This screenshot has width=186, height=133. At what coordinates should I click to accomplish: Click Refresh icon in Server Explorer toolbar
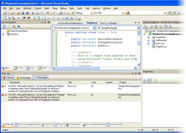(4, 27)
